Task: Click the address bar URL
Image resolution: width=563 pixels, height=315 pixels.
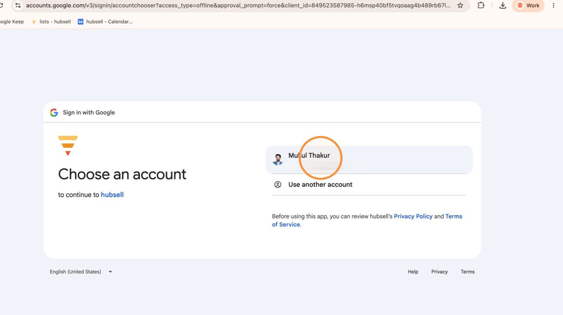Action: coord(238,5)
